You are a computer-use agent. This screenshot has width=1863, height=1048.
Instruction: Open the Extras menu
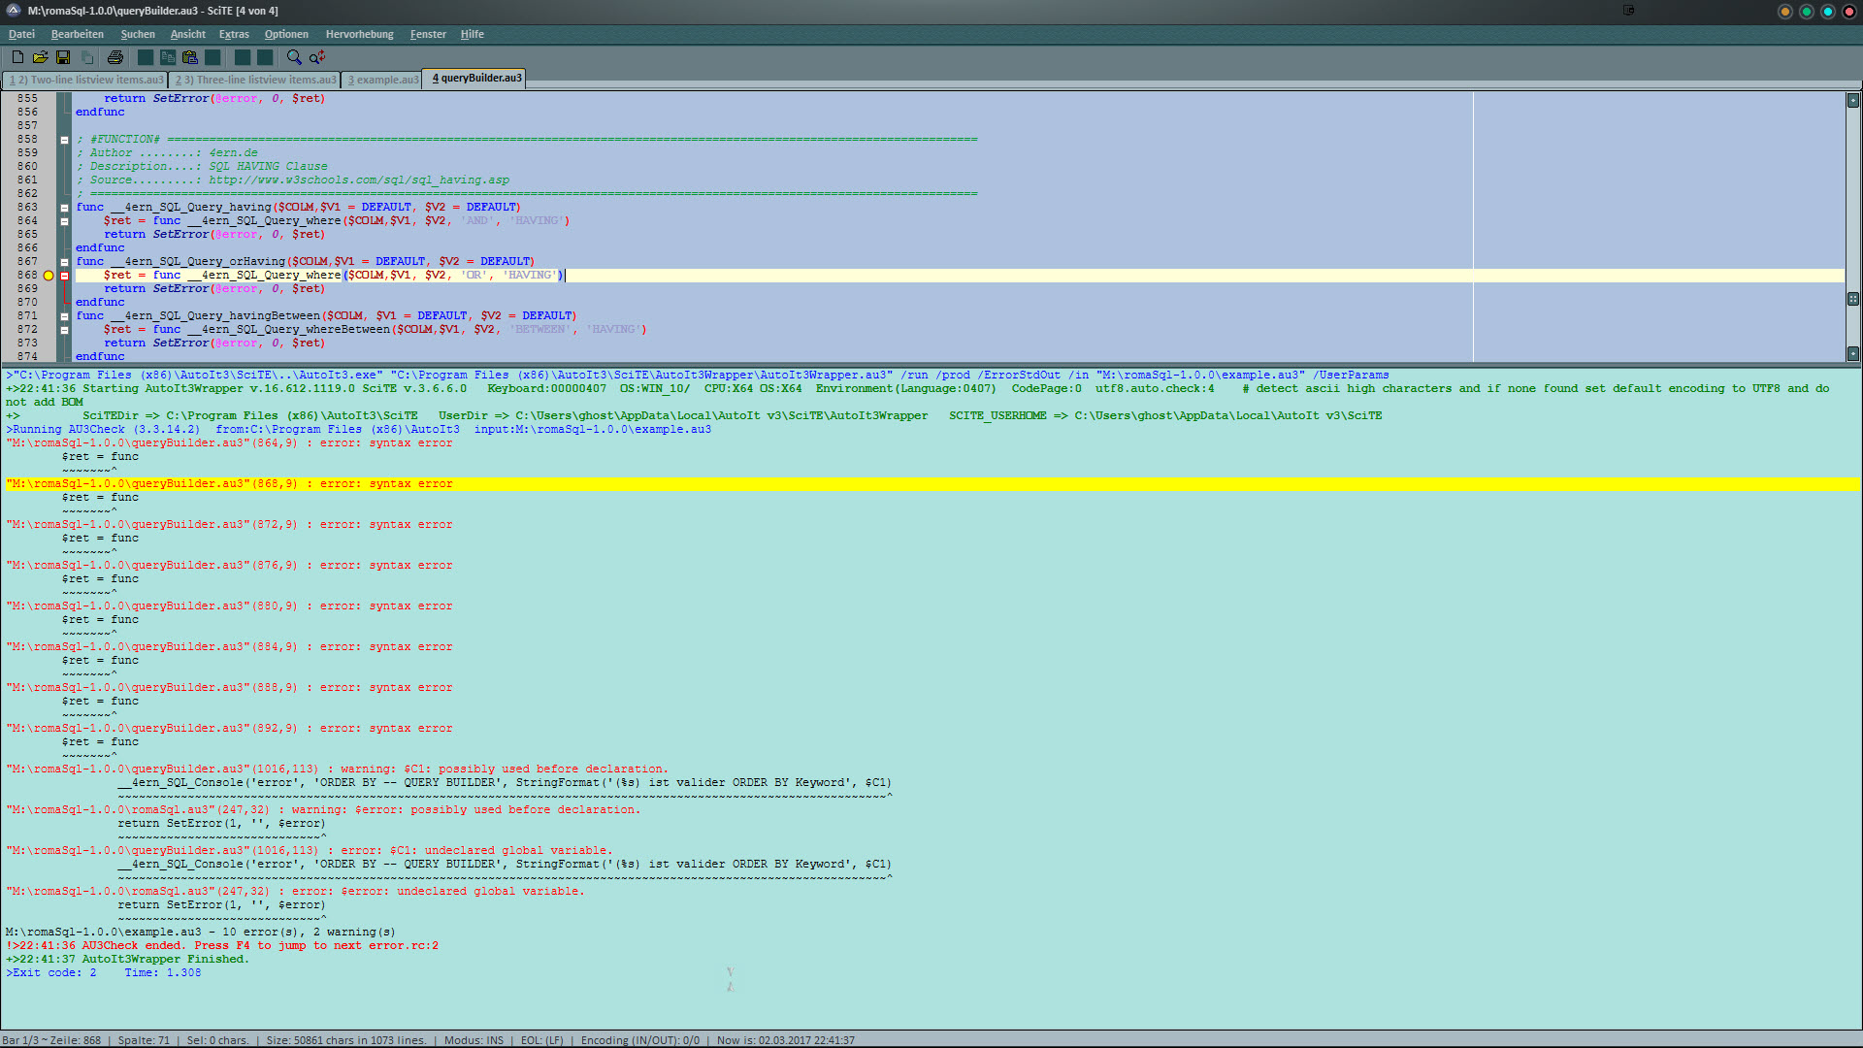tap(234, 34)
